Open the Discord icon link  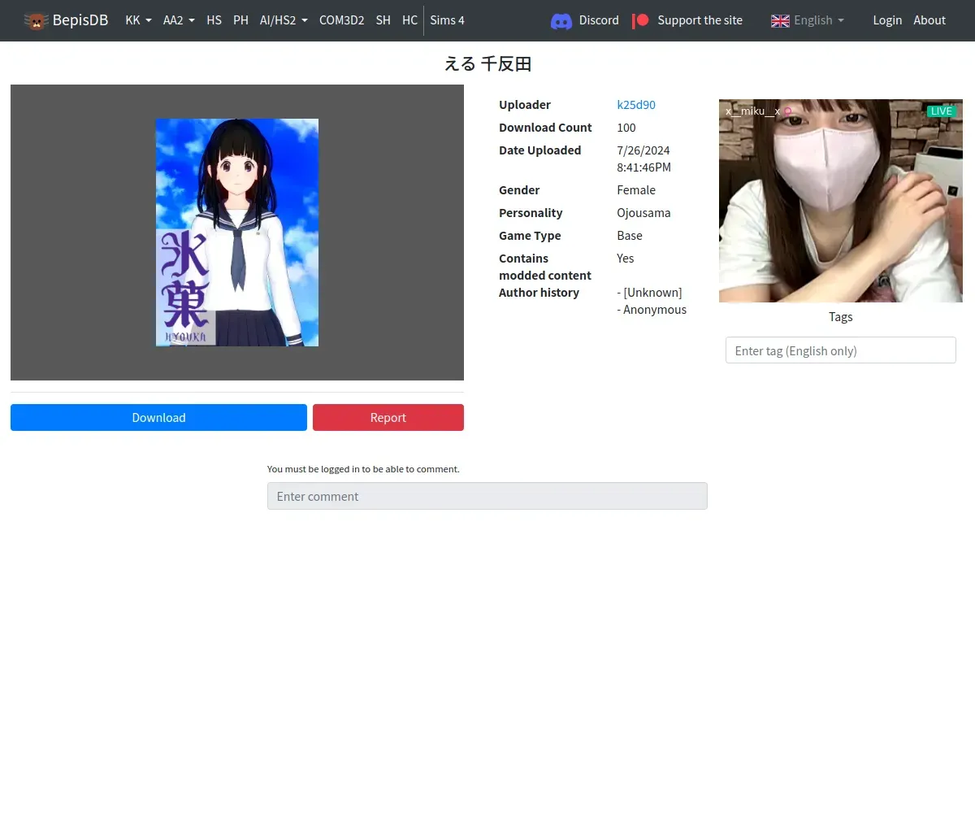point(561,20)
